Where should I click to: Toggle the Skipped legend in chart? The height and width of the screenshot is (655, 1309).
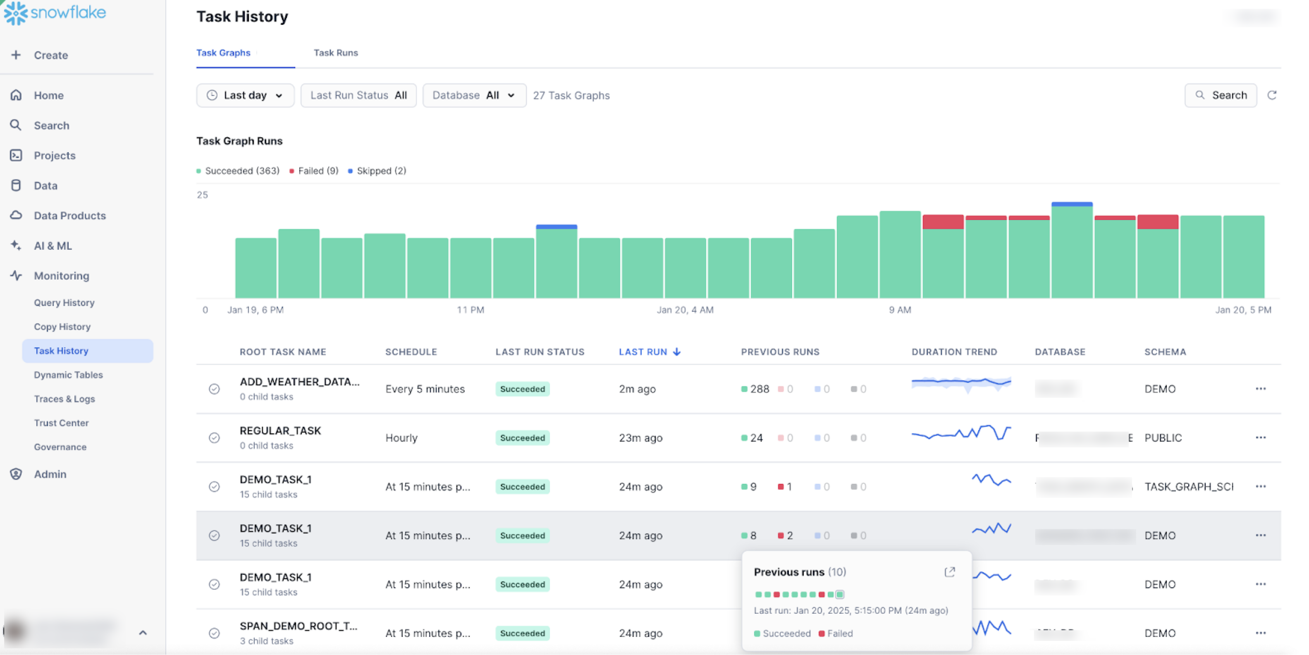click(377, 171)
